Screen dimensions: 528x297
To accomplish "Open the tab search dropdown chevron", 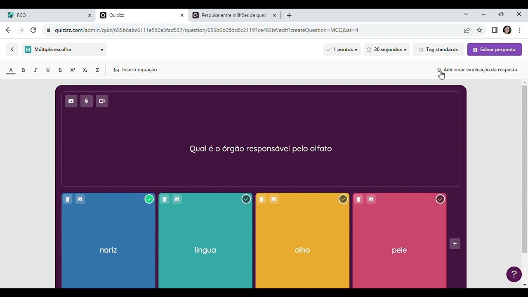I will [466, 14].
